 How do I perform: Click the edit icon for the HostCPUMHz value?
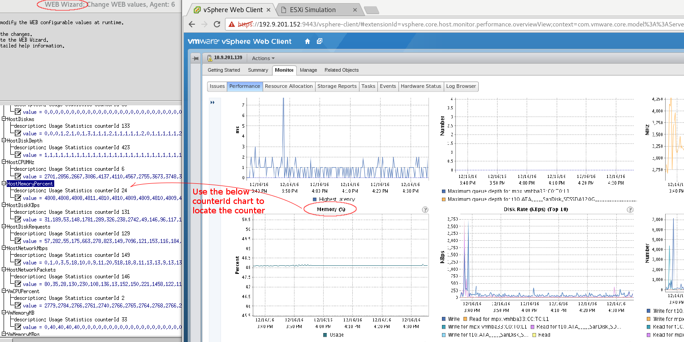click(x=18, y=176)
